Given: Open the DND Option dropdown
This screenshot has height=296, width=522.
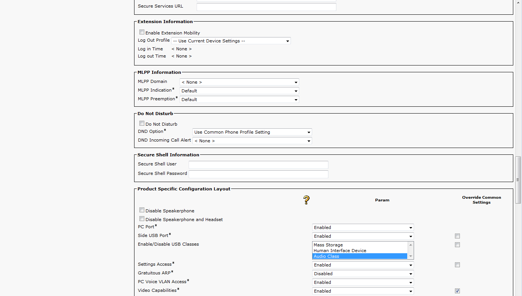Looking at the screenshot, I should [252, 132].
